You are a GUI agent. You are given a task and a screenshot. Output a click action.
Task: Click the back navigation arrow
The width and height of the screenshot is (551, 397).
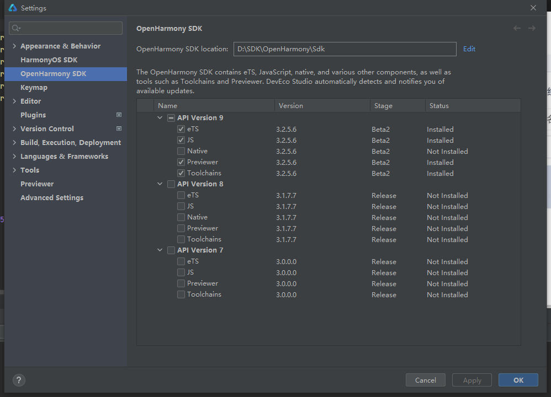pyautogui.click(x=517, y=28)
